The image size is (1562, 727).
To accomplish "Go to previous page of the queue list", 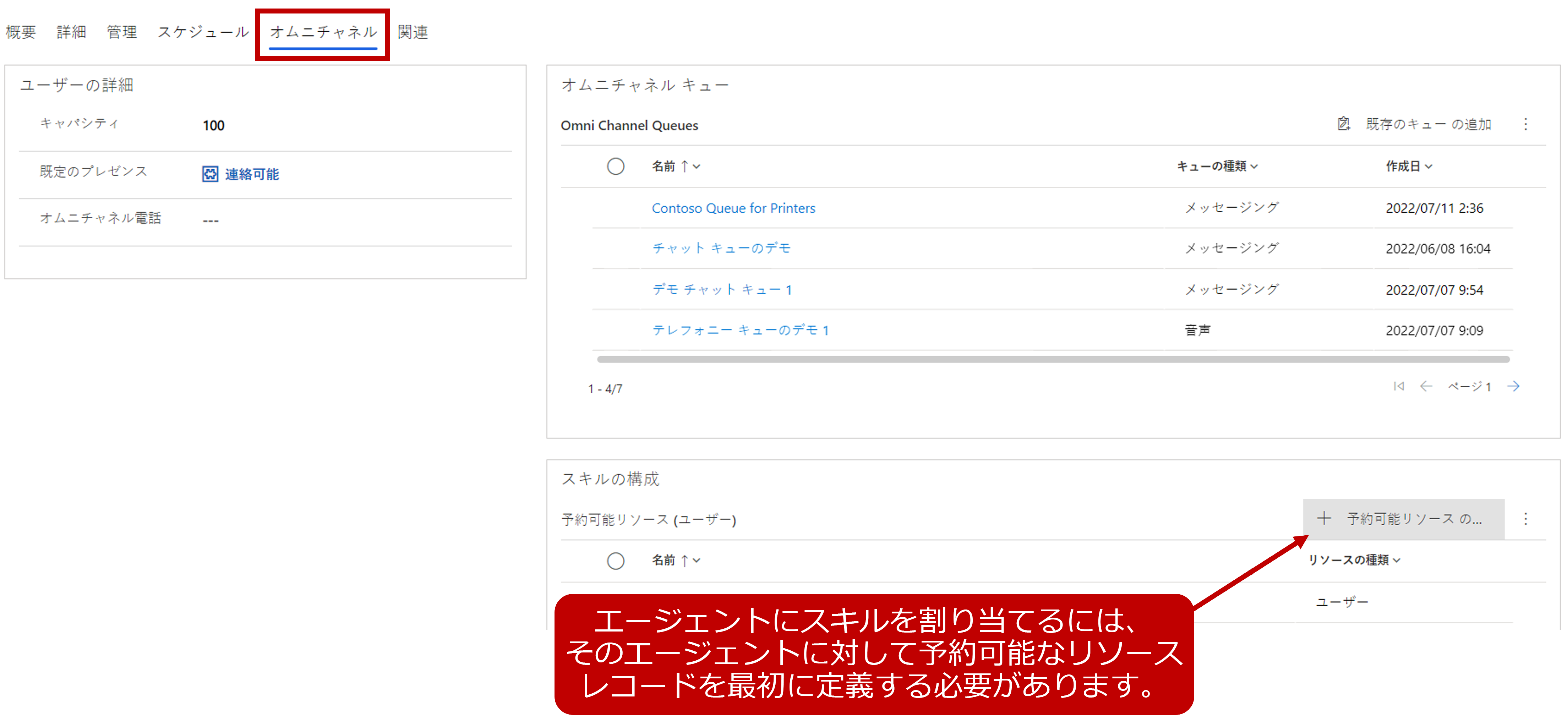I will coord(1426,386).
